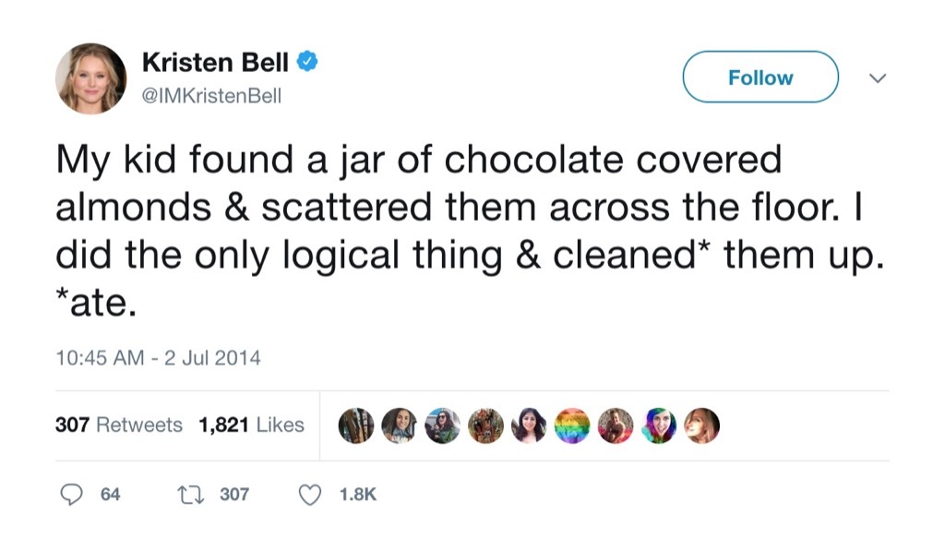Viewport: 945px width, 539px height.
Task: Click the downward arrow in the top right corner
Action: 877,78
